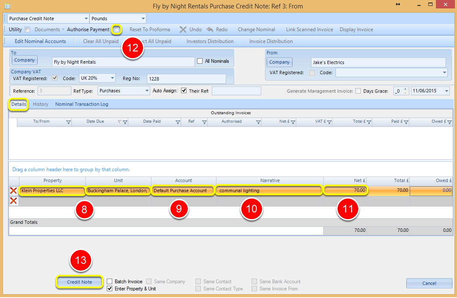Increase Days Grace with the up stepper
The image size is (457, 298).
pos(405,89)
